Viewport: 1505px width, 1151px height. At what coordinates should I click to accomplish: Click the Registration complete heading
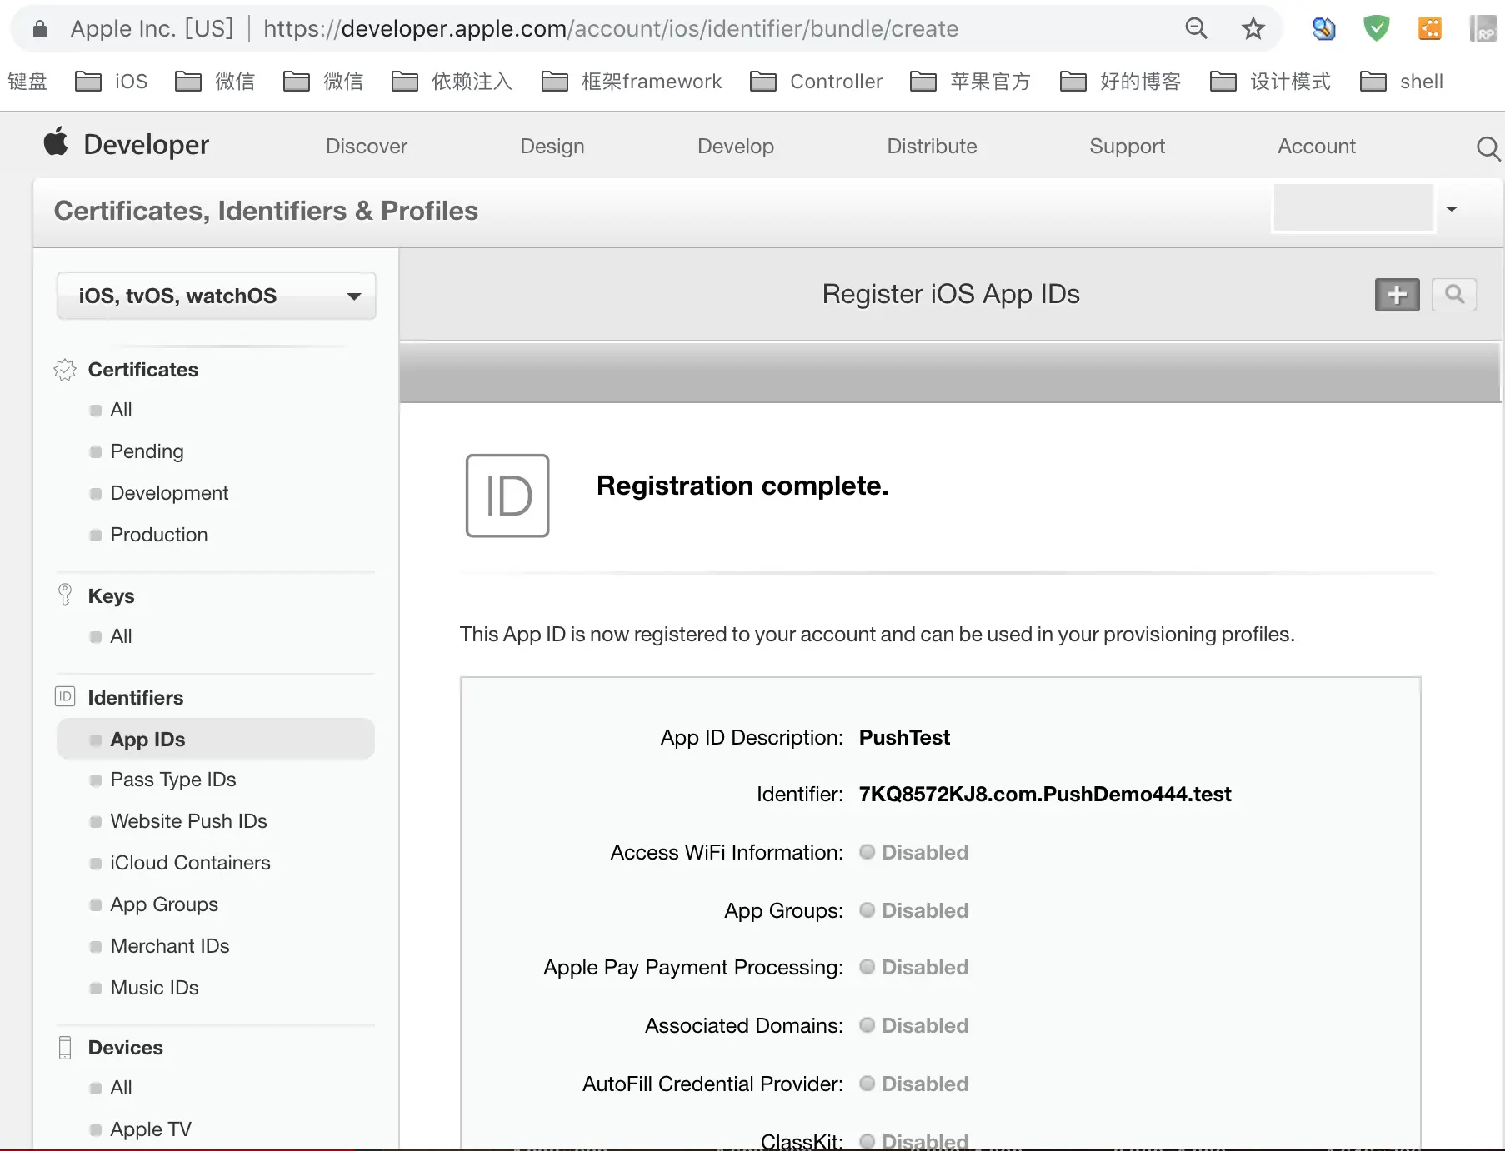tap(742, 486)
